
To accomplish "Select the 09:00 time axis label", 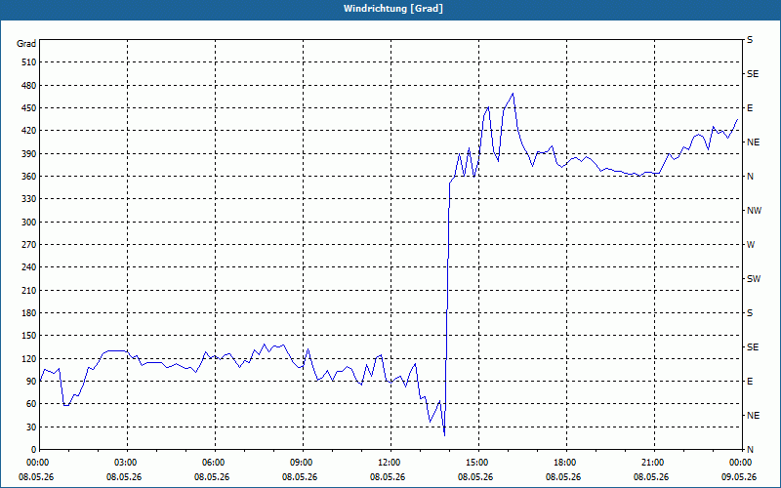I will (x=303, y=463).
